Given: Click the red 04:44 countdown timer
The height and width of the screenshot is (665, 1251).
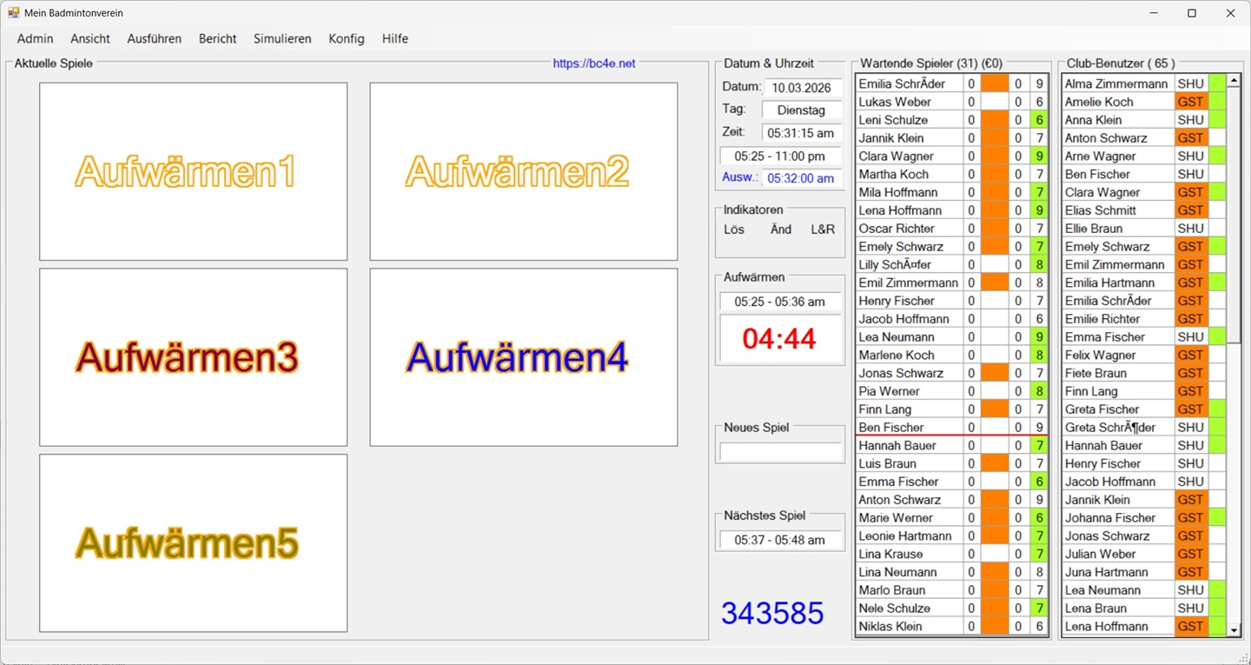Looking at the screenshot, I should point(780,338).
